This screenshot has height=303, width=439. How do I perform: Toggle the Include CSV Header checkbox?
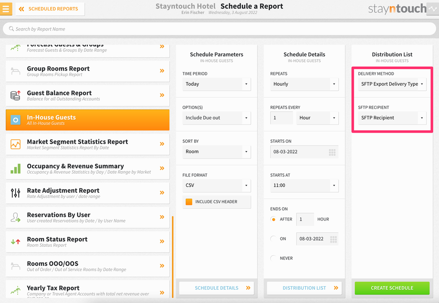coord(189,202)
